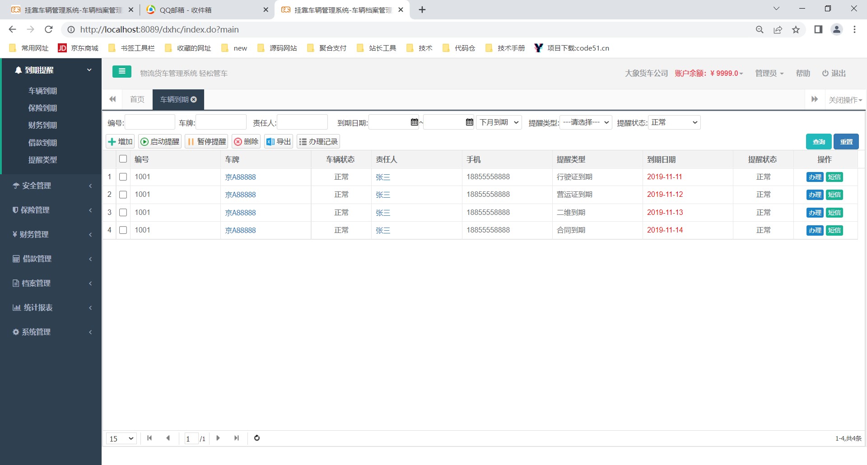This screenshot has height=465, width=867.
Task: Click the tab scroll right double-arrow
Action: click(x=815, y=99)
